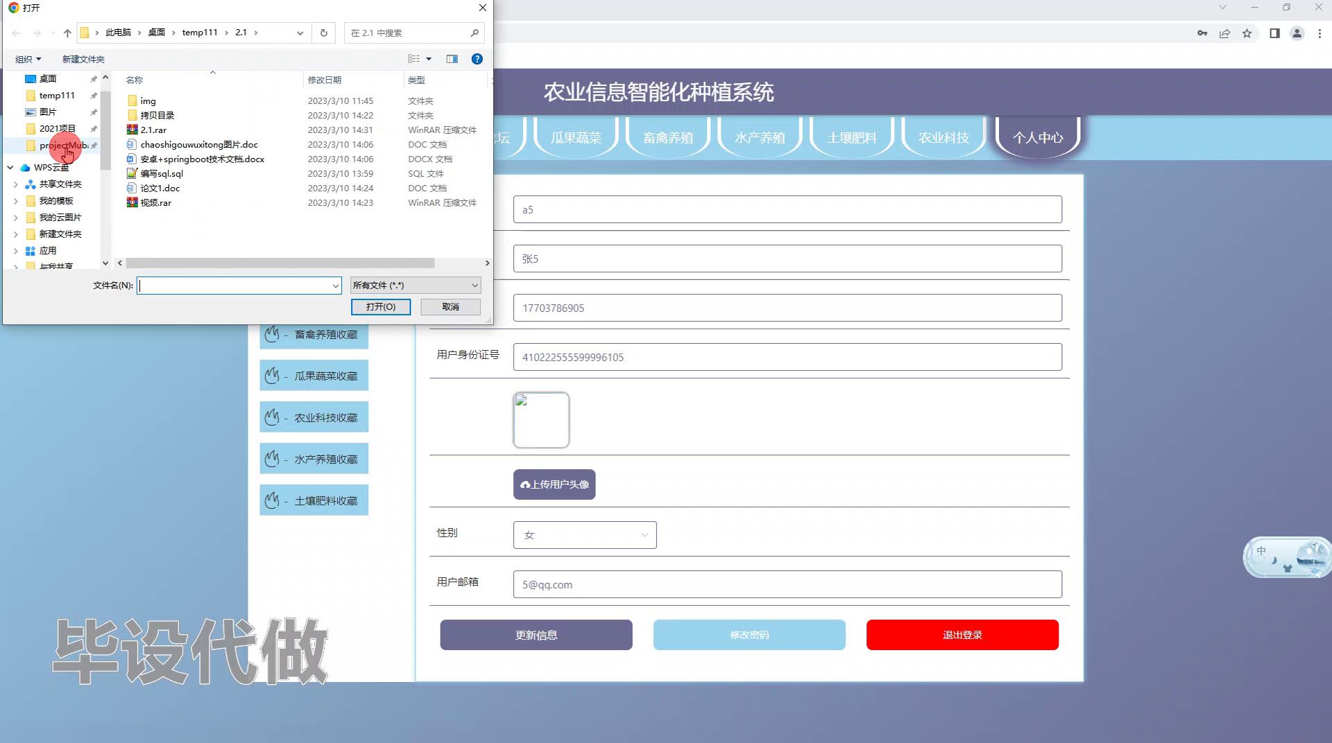Click the flame icon beside 农业科技收藏
The height and width of the screenshot is (743, 1332).
pos(272,417)
